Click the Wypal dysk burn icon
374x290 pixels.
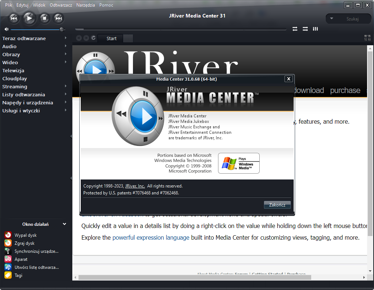click(8, 235)
